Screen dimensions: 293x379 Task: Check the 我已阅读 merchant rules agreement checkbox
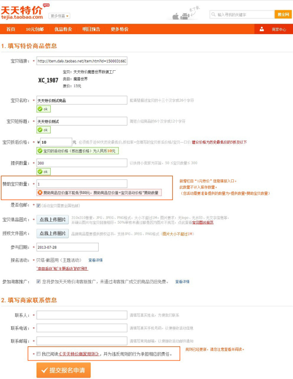pyautogui.click(x=39, y=354)
